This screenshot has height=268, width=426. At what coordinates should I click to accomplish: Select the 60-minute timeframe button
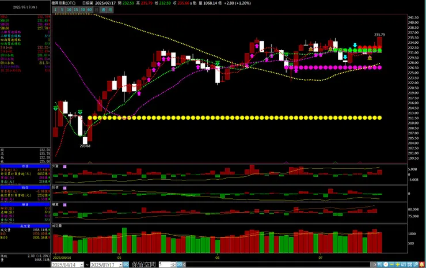coord(89,10)
